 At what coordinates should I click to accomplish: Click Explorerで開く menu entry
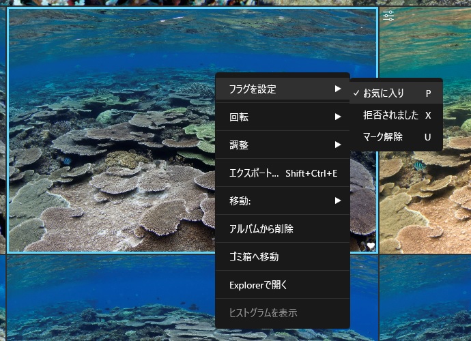click(283, 284)
